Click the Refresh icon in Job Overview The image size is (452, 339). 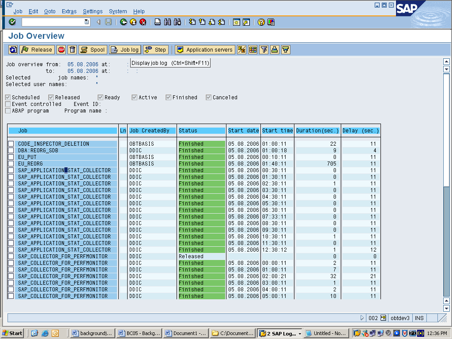13,49
